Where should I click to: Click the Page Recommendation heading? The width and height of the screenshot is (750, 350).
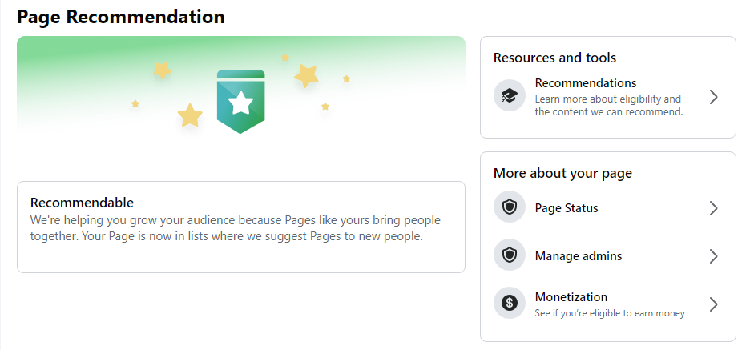pyautogui.click(x=120, y=17)
